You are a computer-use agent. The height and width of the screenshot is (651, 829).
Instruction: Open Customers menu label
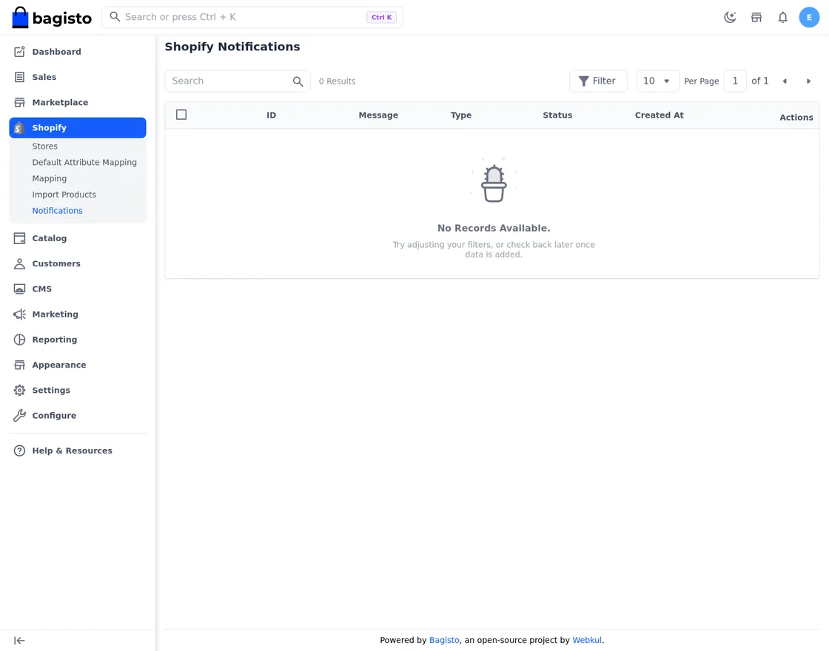(56, 263)
